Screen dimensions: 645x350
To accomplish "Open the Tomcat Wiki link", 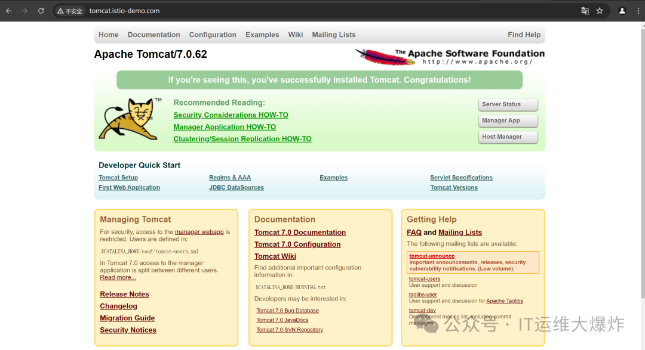I will click(x=275, y=256).
